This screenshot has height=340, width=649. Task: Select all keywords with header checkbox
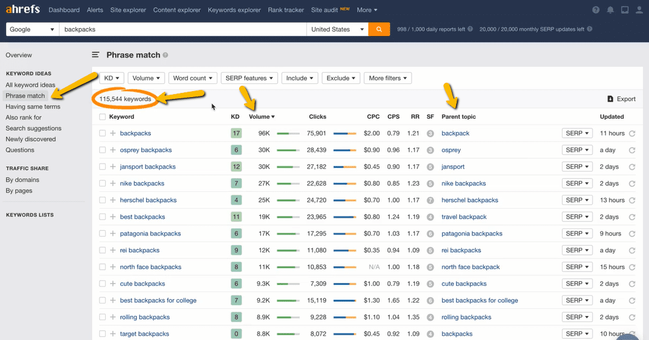click(102, 117)
